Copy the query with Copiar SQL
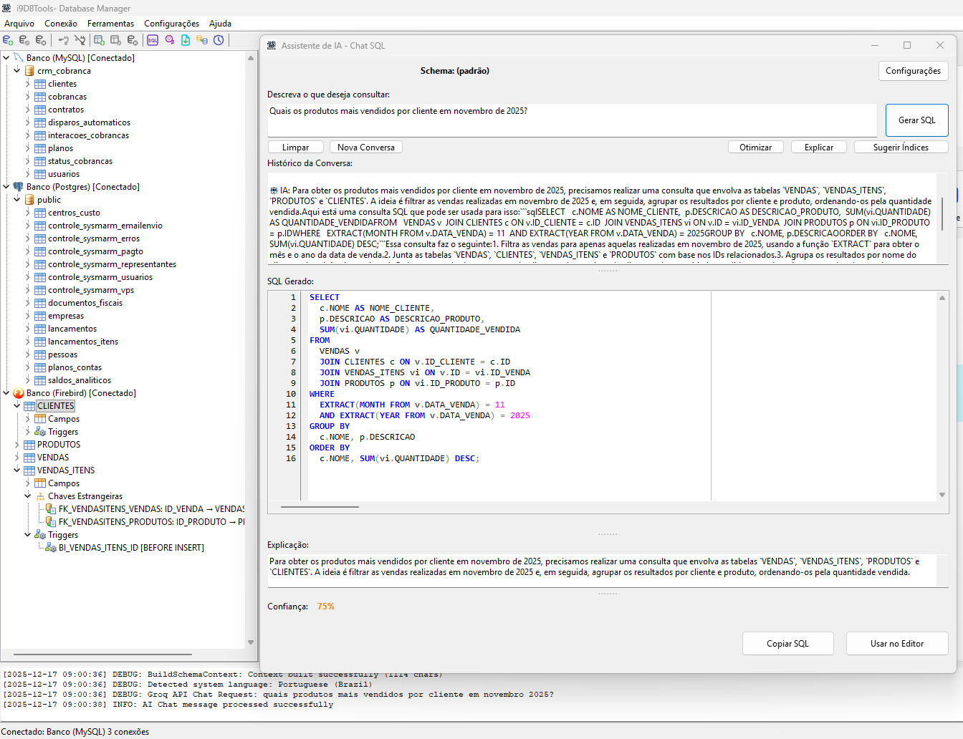963x739 pixels. click(x=788, y=643)
